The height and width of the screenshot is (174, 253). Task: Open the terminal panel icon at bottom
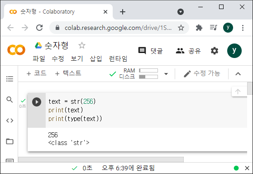pyautogui.click(x=10, y=161)
